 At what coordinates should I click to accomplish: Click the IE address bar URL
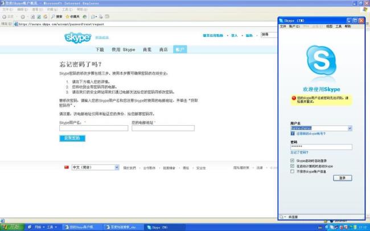(61, 24)
